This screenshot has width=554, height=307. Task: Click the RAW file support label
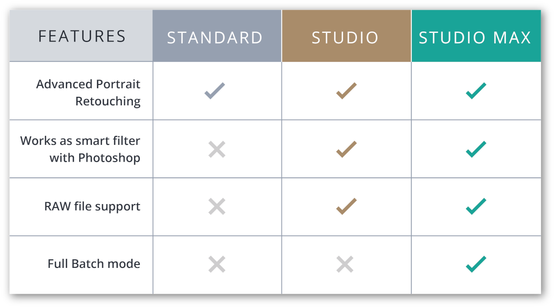(92, 206)
